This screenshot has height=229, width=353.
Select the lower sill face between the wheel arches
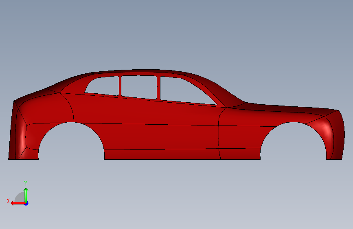pyautogui.click(x=161, y=154)
